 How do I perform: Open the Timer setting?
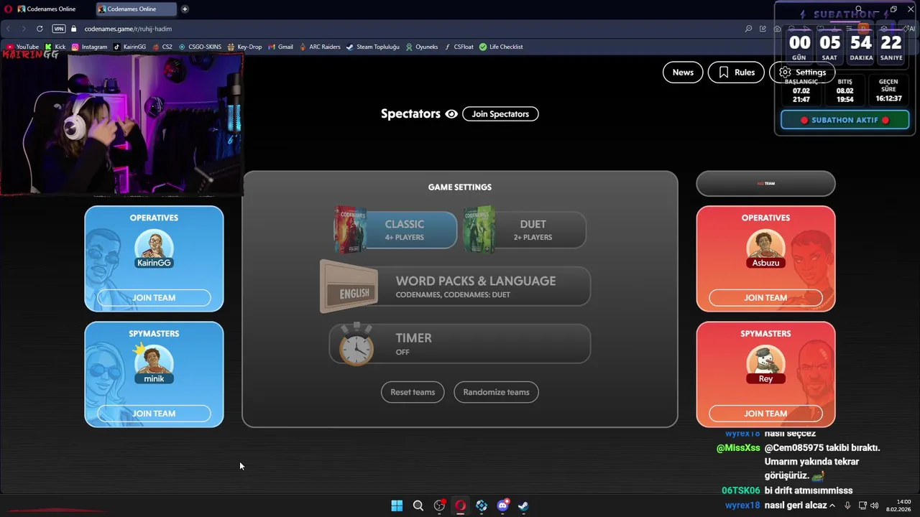[x=460, y=344]
